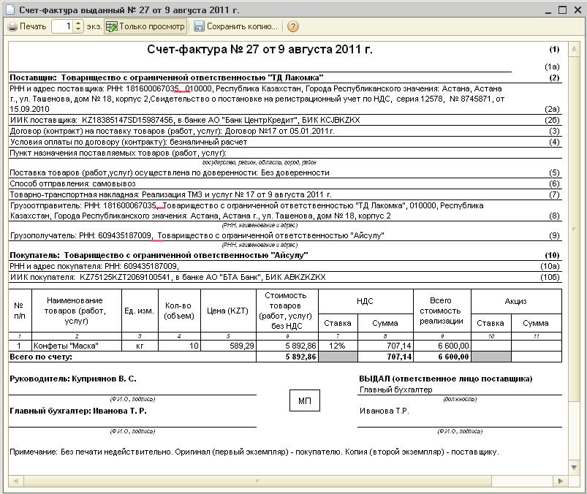The width and height of the screenshot is (587, 494).
Task: Maximize the Счет-фактура window
Action: (x=561, y=9)
